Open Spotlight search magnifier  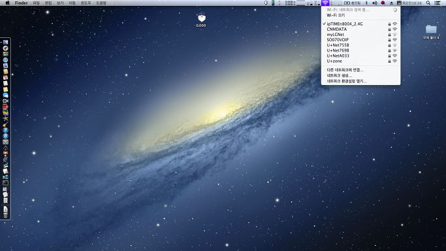click(428, 3)
